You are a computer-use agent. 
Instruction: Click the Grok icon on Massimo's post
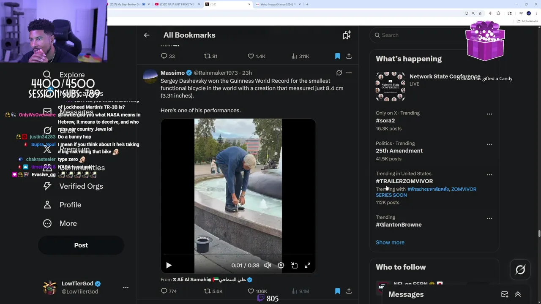coord(339,73)
